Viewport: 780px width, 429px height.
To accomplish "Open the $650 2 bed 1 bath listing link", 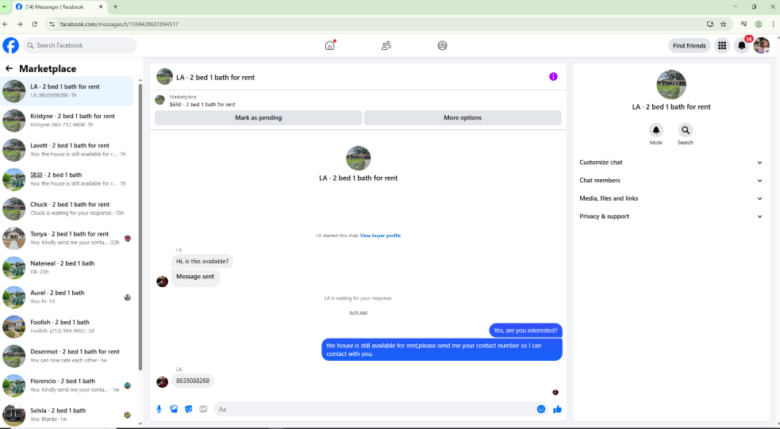I will coord(202,105).
